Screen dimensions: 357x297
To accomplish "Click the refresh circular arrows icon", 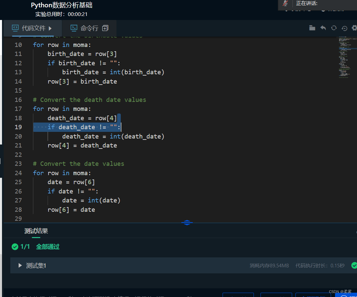I will [334, 28].
